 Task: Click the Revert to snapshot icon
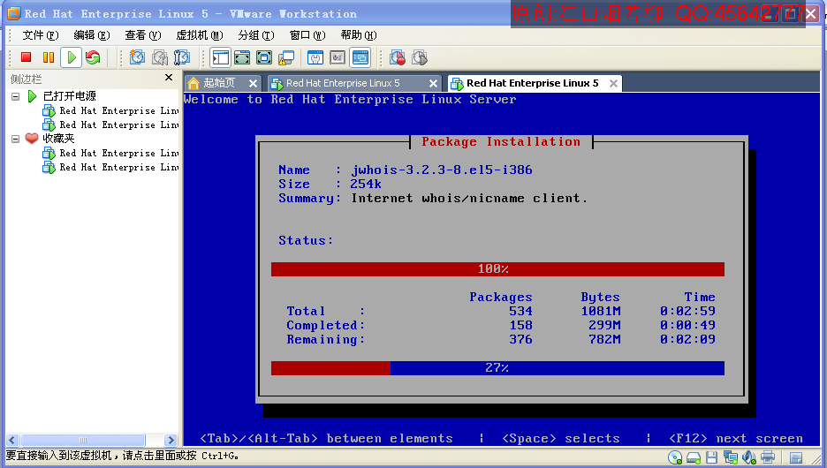coord(160,57)
